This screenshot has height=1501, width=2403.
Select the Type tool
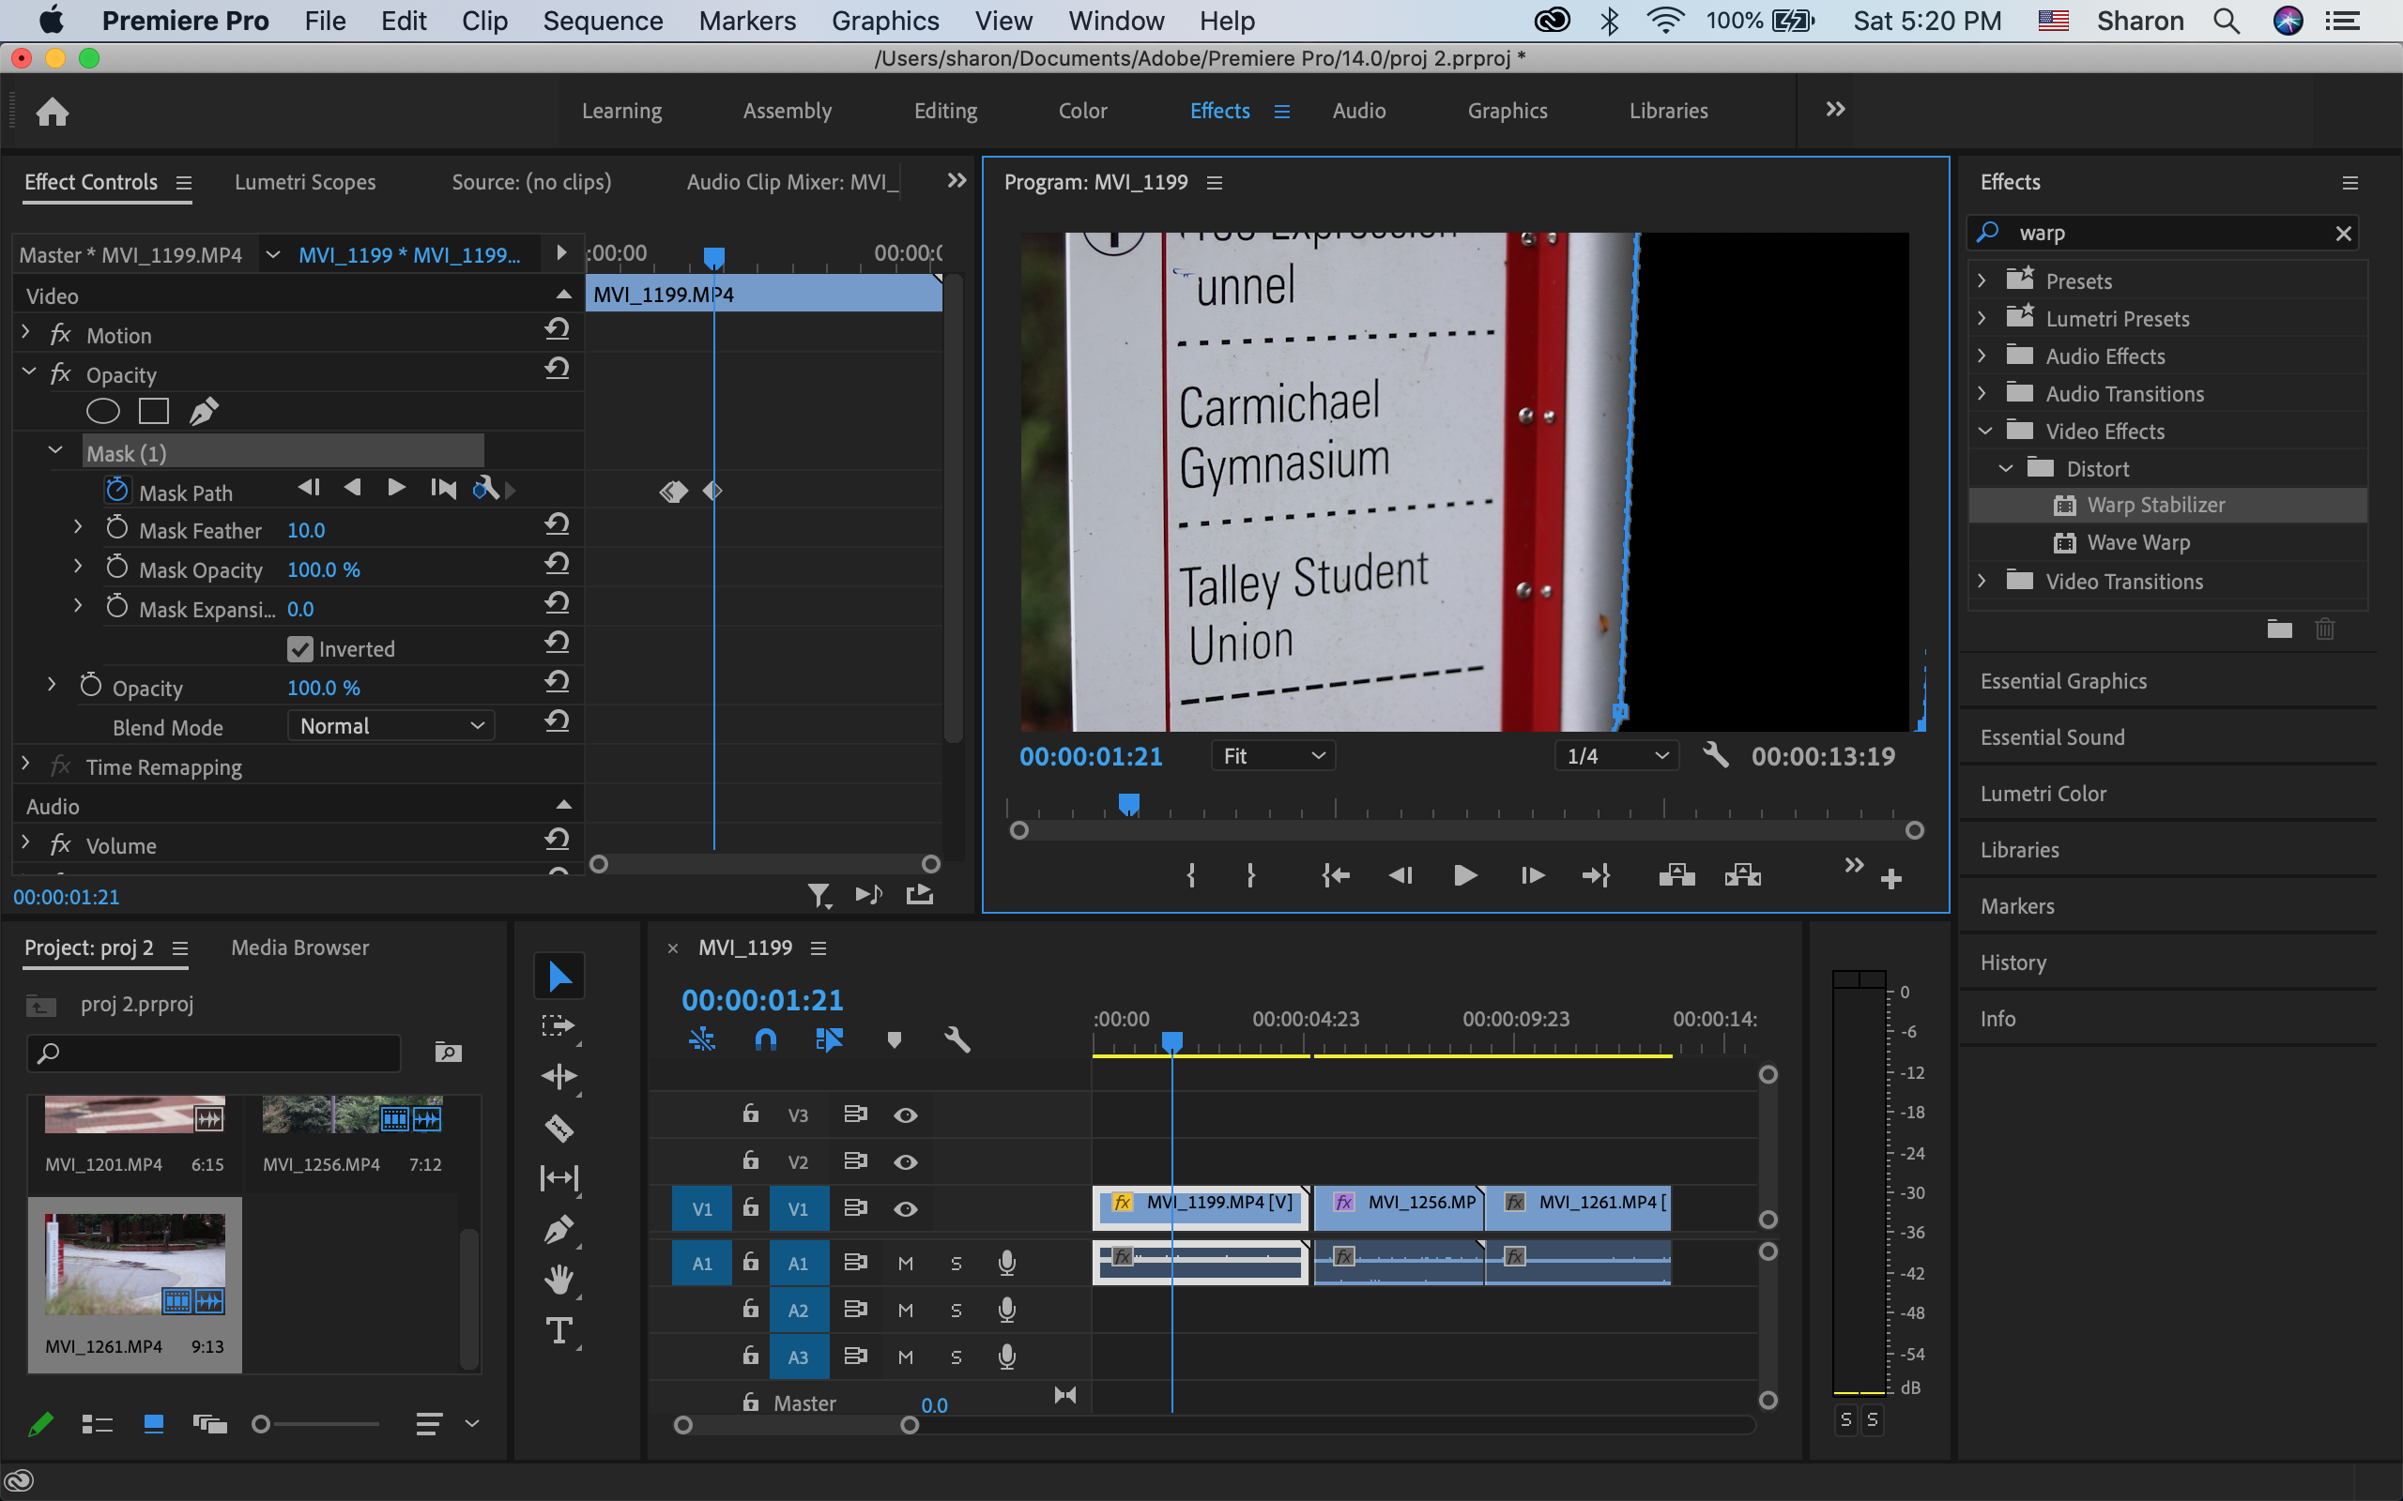coord(559,1330)
